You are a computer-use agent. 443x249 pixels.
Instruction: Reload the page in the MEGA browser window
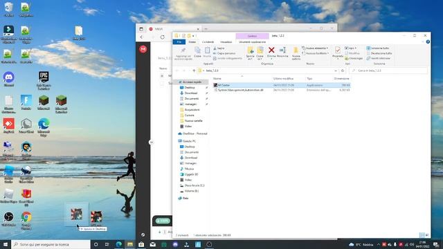point(162,37)
